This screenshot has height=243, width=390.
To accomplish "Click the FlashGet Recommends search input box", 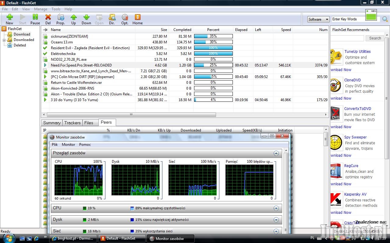I will click(x=347, y=38).
